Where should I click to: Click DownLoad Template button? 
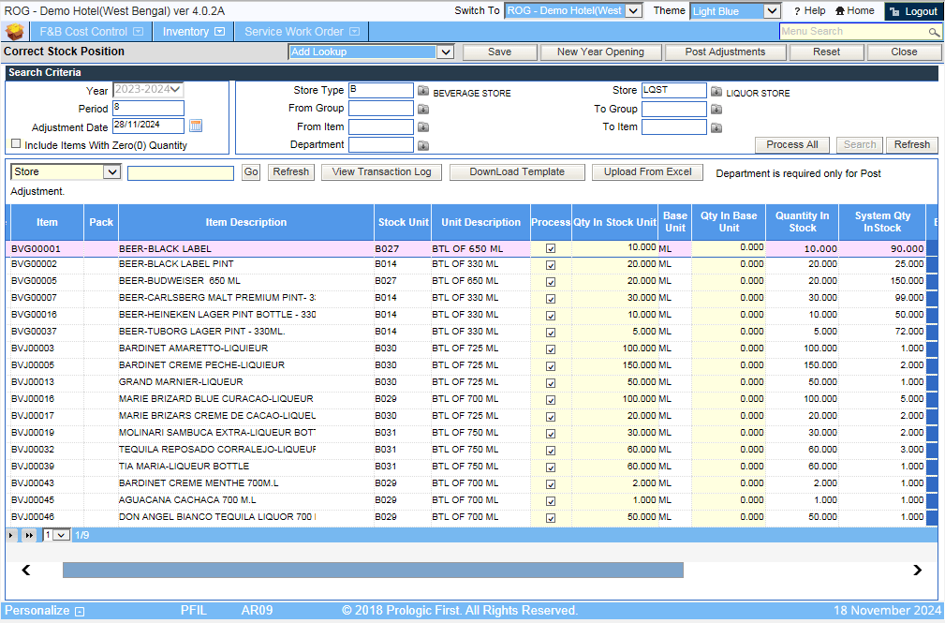[517, 171]
